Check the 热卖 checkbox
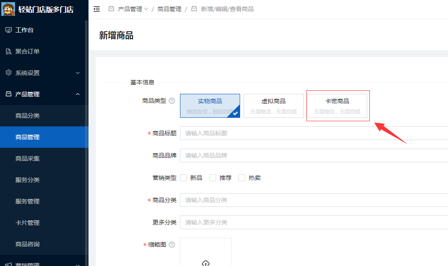 click(242, 178)
